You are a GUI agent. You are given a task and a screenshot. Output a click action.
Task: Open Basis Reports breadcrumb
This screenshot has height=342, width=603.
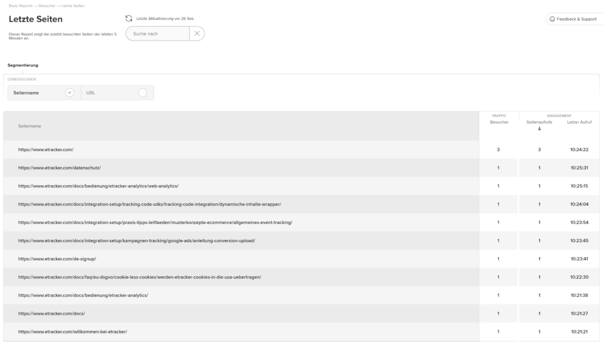click(x=21, y=6)
